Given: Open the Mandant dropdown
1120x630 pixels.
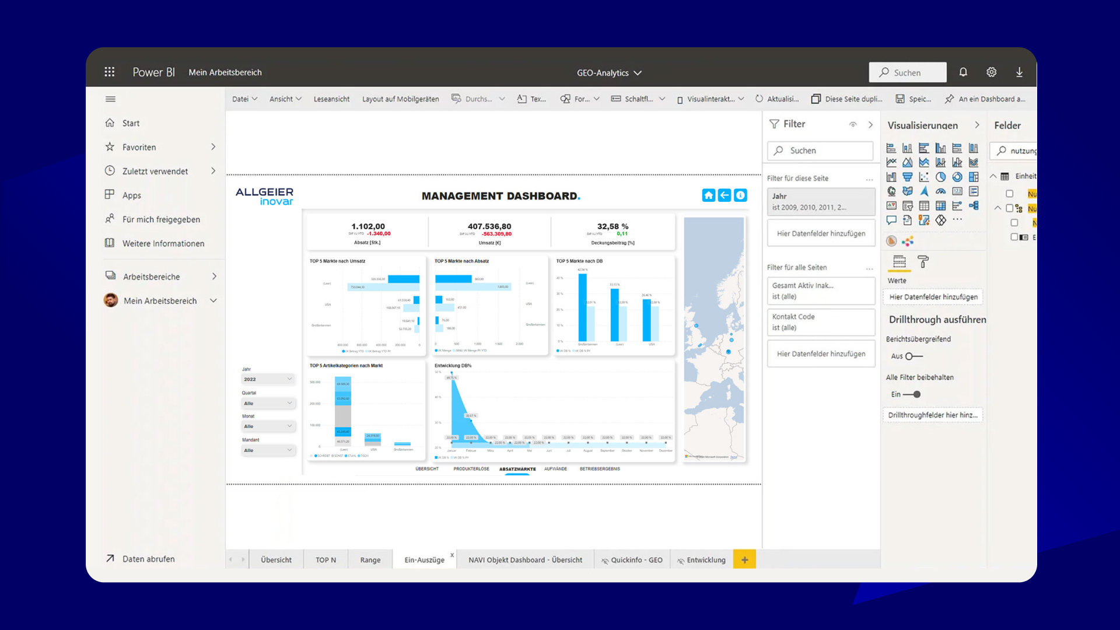Looking at the screenshot, I should [268, 450].
